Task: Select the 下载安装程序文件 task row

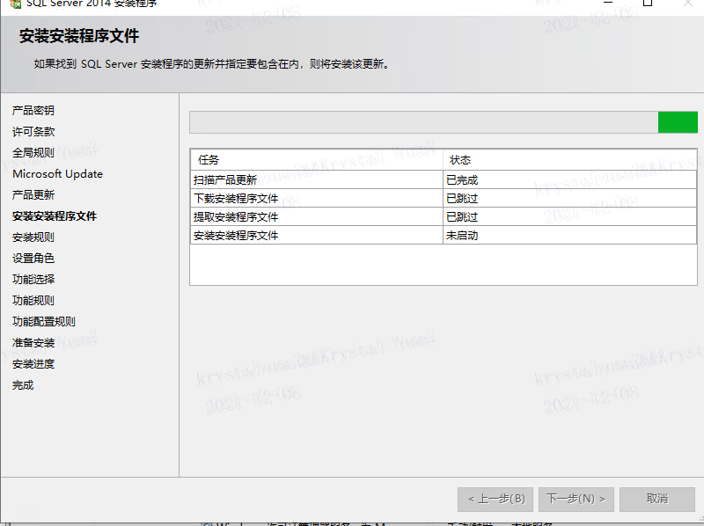Action: tap(444, 199)
